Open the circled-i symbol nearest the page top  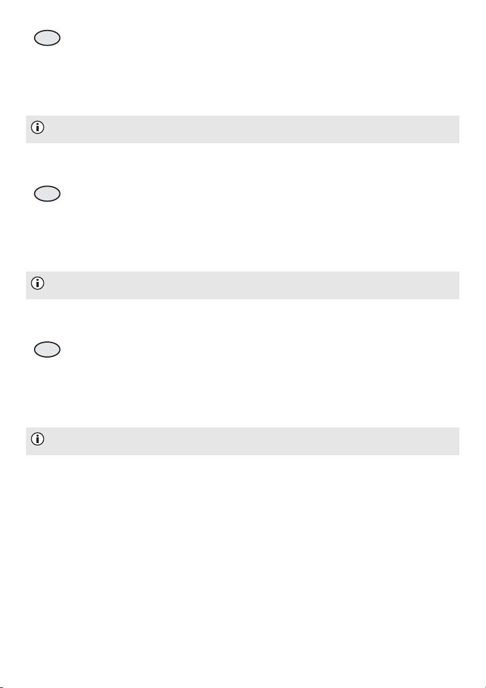pos(38,128)
